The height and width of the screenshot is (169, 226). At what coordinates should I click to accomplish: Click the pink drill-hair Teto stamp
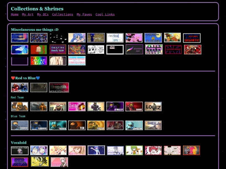click(153, 151)
